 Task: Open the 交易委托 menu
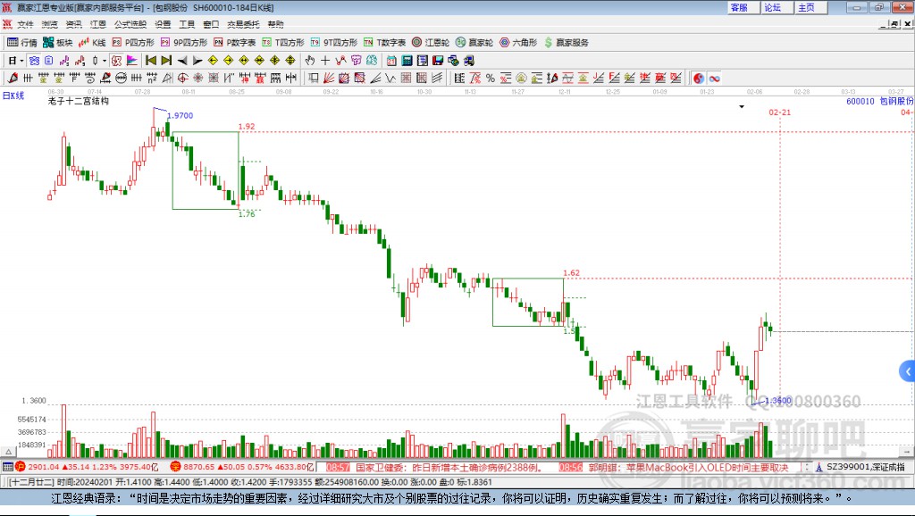coord(243,24)
